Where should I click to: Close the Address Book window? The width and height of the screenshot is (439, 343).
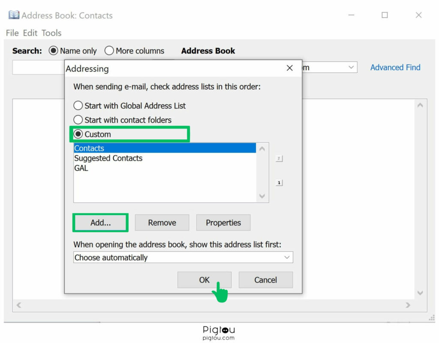coord(418,15)
